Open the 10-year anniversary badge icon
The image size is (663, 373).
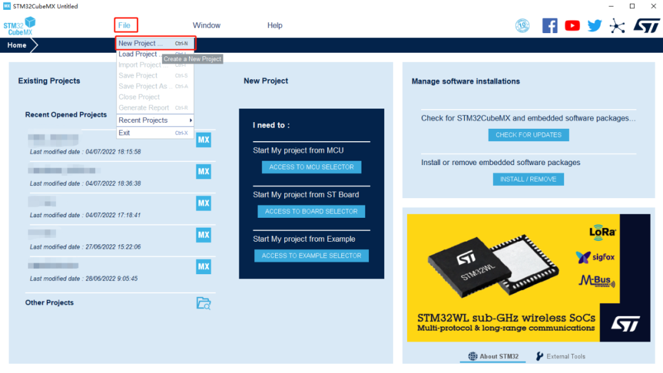(x=522, y=26)
